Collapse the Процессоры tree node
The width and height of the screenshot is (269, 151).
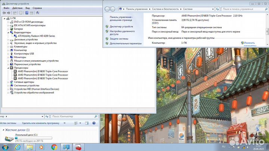tap(8, 68)
